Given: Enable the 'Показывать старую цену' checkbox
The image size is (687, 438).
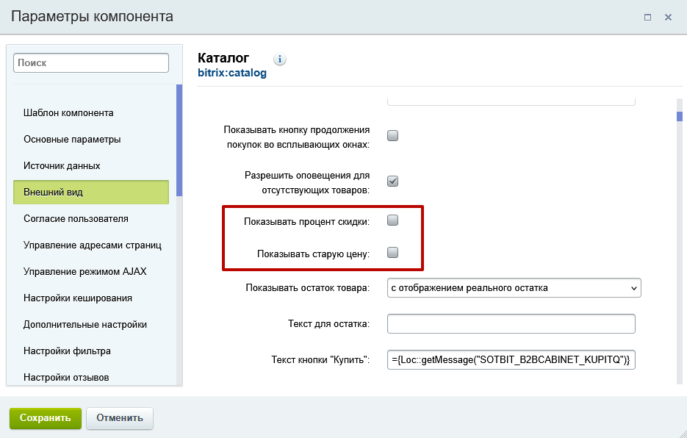Looking at the screenshot, I should coord(392,252).
